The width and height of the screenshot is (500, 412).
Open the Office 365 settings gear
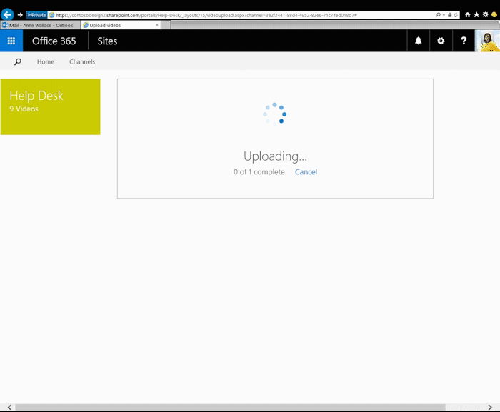tap(441, 41)
